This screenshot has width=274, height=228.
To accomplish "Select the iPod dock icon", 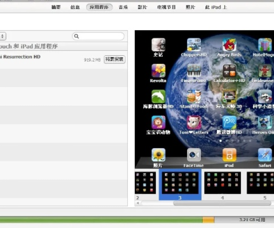I will point(229,155).
